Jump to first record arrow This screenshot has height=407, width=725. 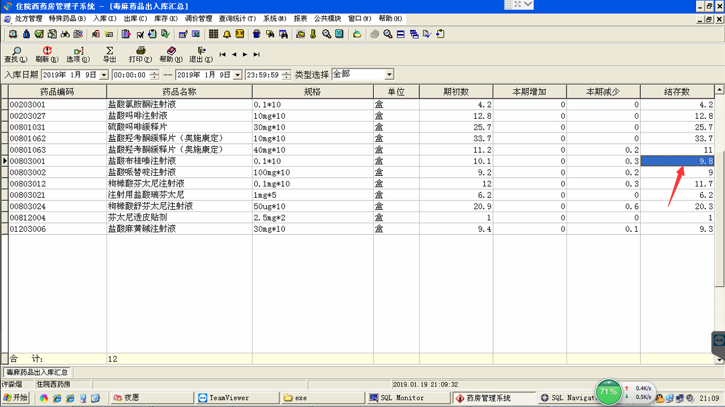222,54
